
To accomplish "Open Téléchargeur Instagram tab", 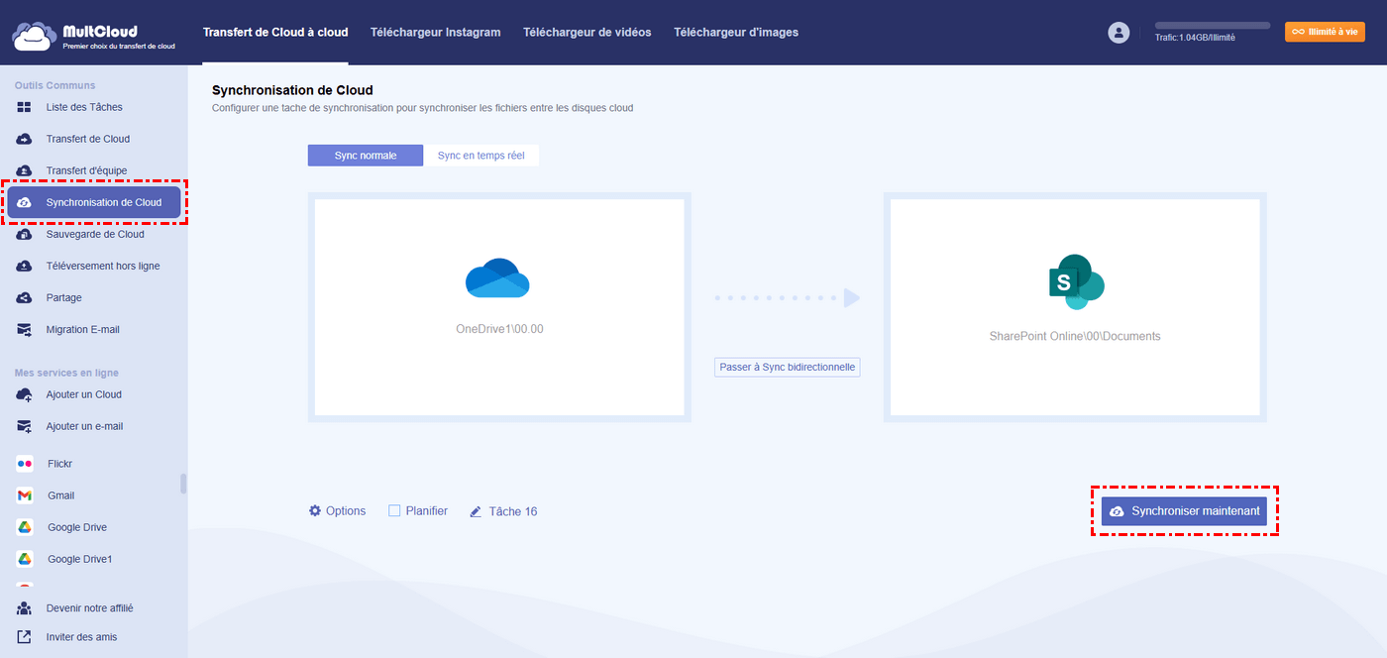I will [x=435, y=33].
